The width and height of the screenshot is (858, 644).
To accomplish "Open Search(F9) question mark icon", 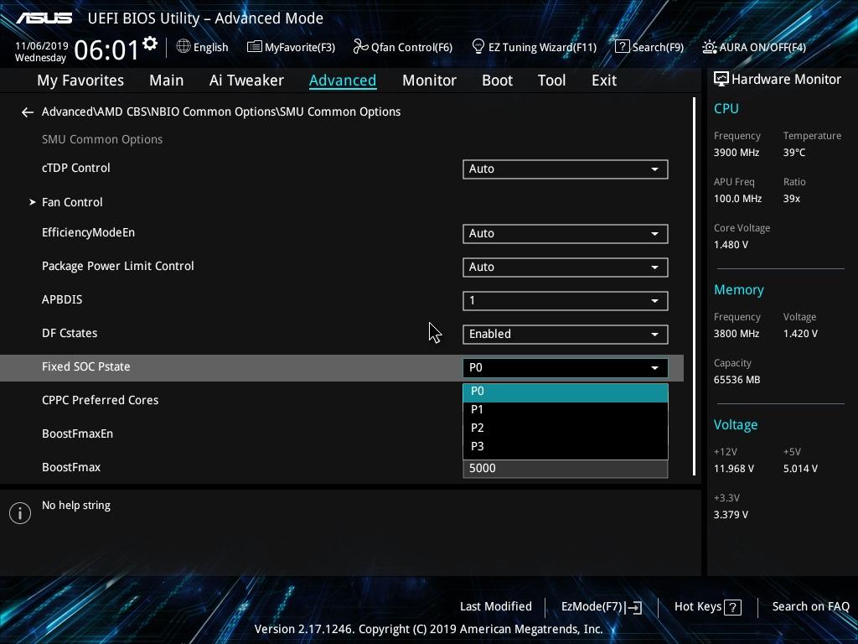I will tap(622, 47).
